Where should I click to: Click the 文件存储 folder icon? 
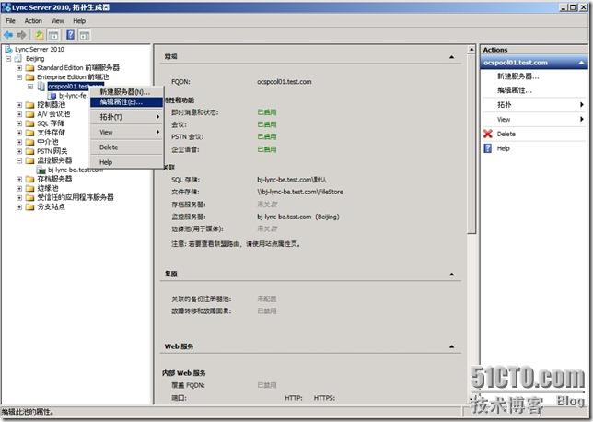(x=29, y=133)
